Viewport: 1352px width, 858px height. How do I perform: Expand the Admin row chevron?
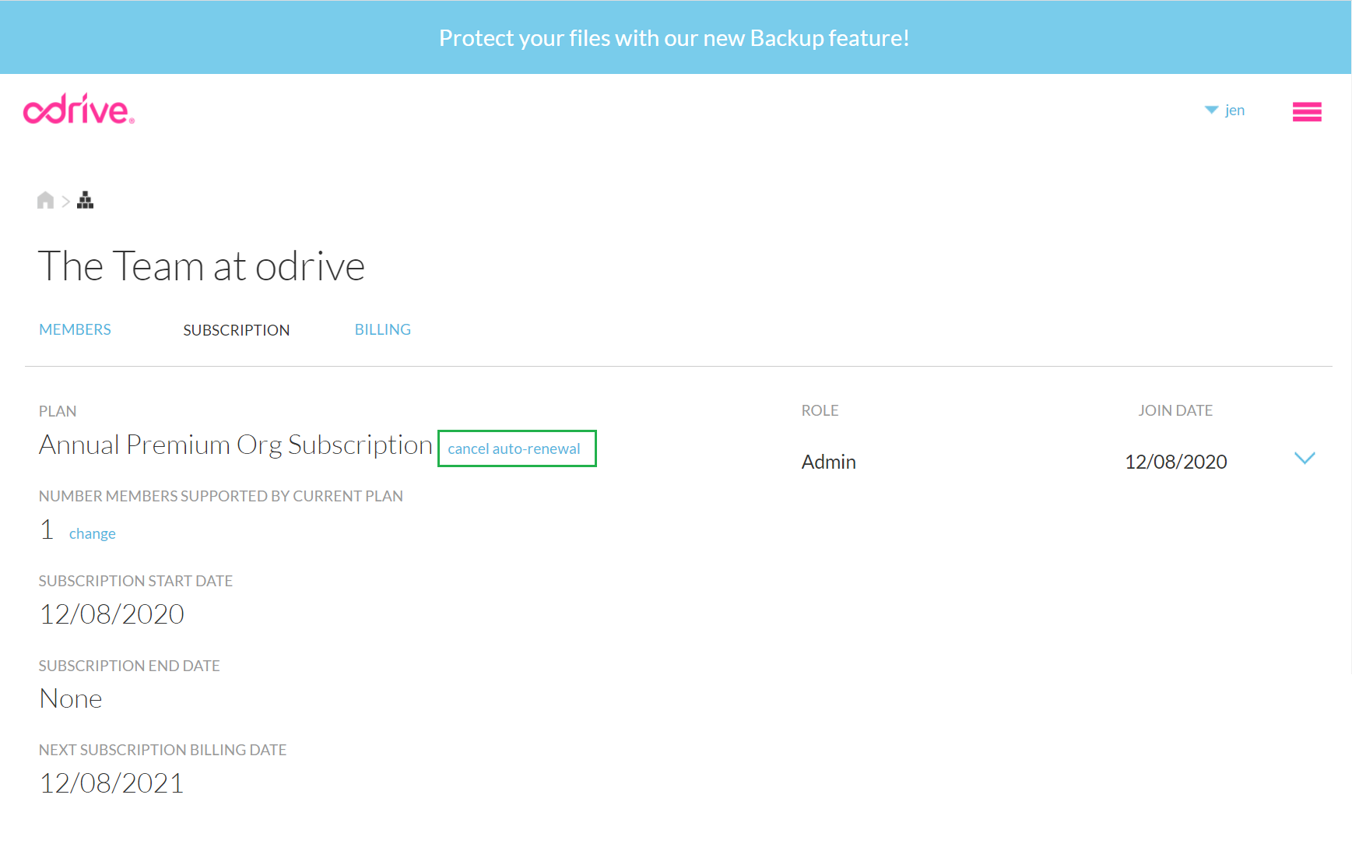pos(1304,459)
